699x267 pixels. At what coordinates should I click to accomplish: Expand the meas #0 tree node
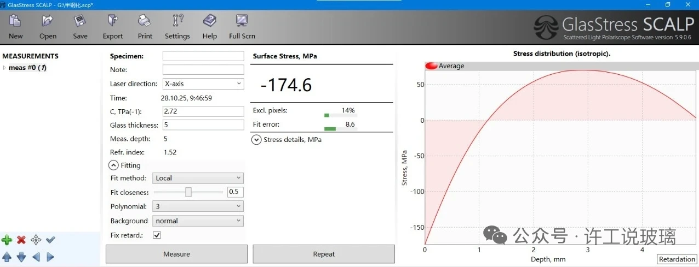4,68
